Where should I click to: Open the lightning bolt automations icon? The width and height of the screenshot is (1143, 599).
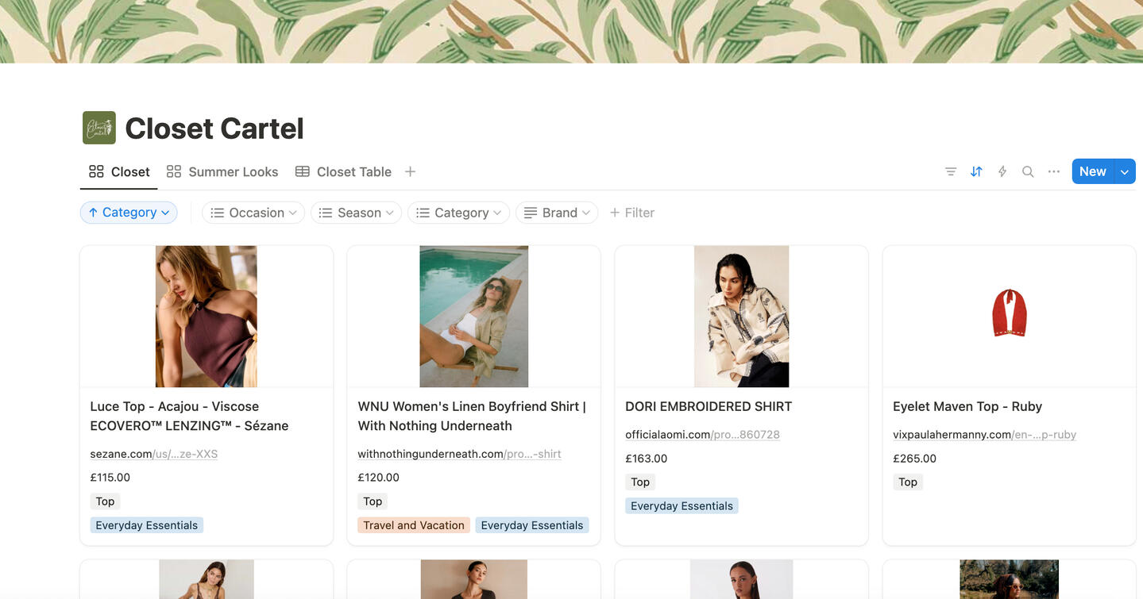click(1002, 171)
